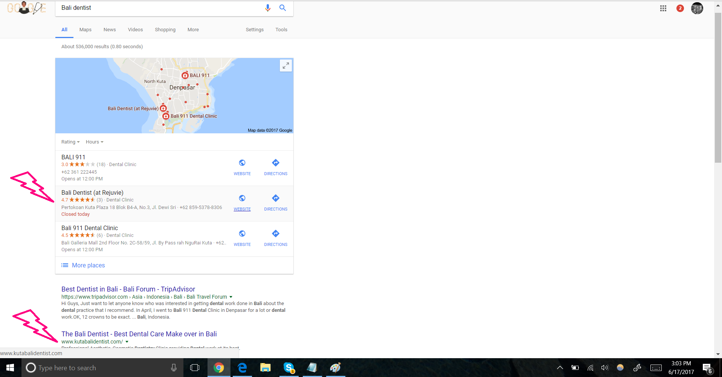Click the Bali dentist search input field

158,8
